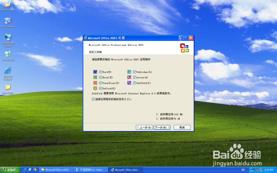Click the first system tray icon
The image size is (277, 173).
[x=253, y=170]
